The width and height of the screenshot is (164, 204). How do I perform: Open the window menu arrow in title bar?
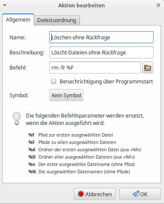(x=5, y=5)
